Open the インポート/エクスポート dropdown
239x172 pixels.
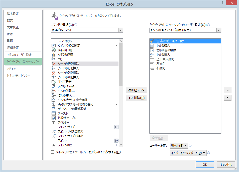tap(188, 153)
